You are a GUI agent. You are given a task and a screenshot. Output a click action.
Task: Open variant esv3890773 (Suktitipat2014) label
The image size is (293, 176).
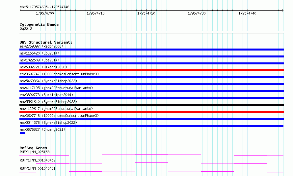point(46,95)
